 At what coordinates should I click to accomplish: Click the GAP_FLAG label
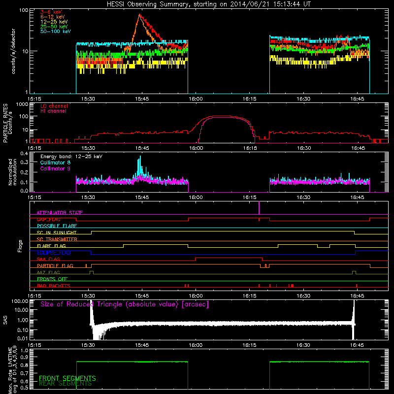click(48, 219)
